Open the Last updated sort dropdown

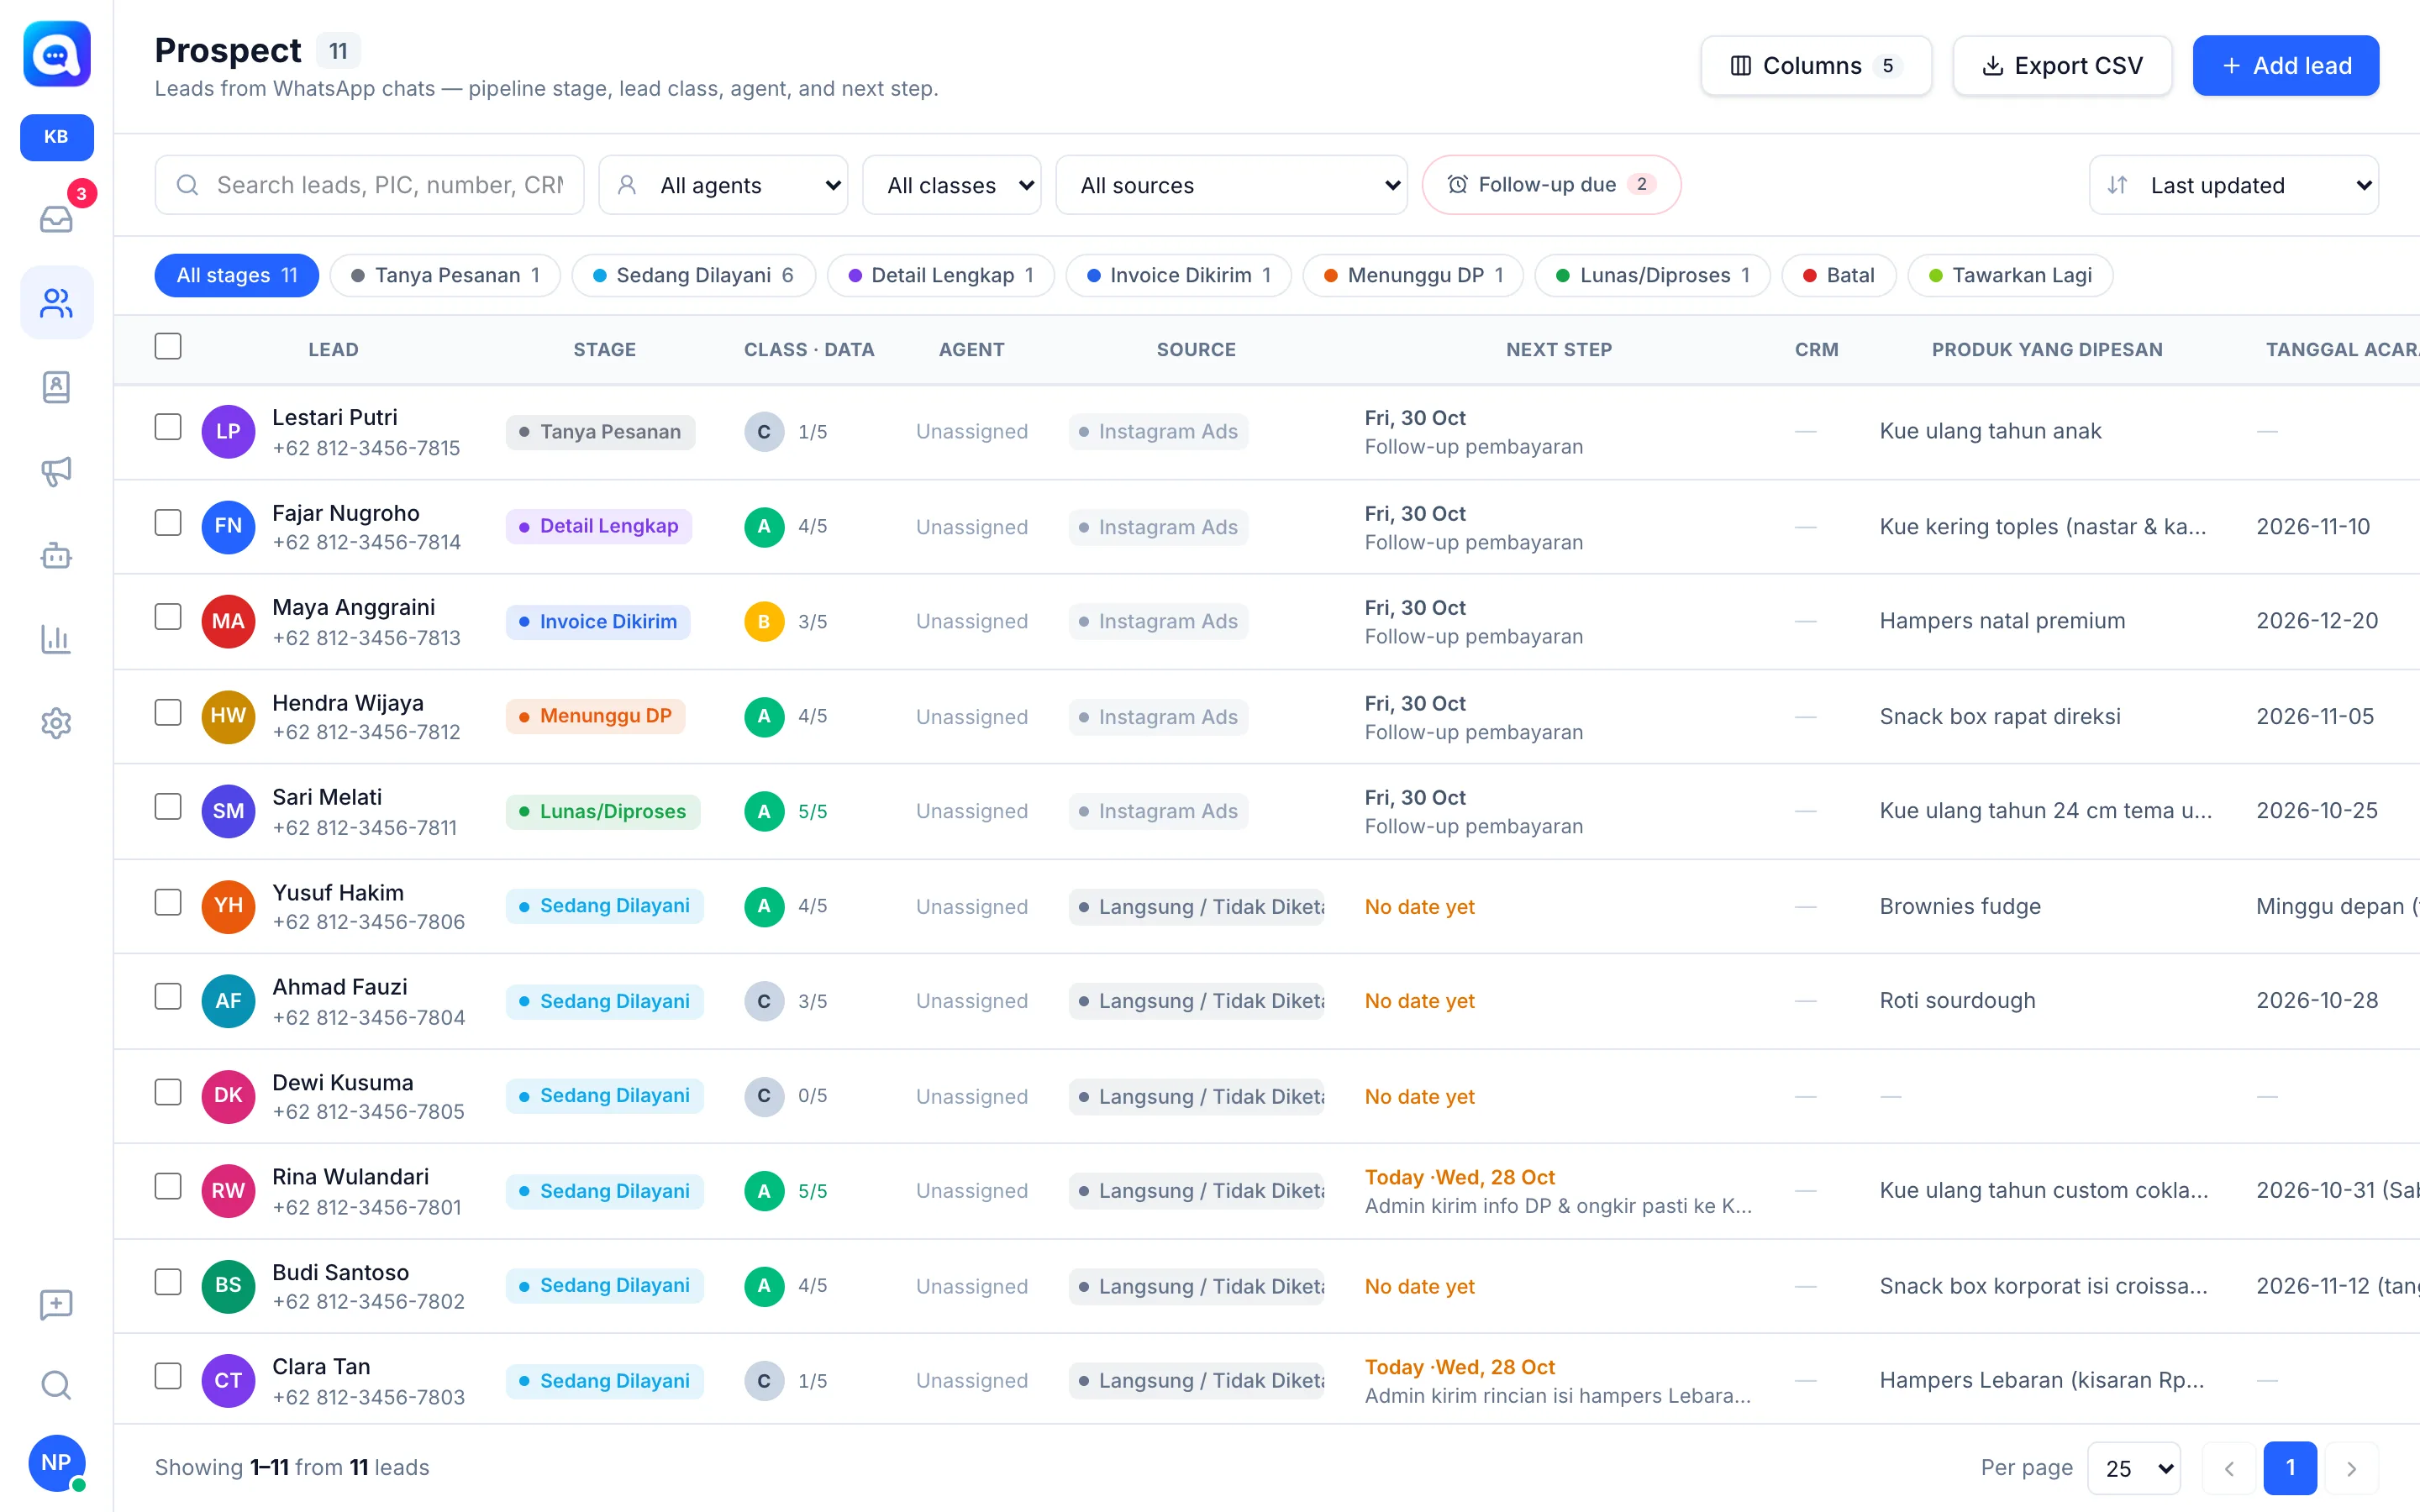(2234, 185)
